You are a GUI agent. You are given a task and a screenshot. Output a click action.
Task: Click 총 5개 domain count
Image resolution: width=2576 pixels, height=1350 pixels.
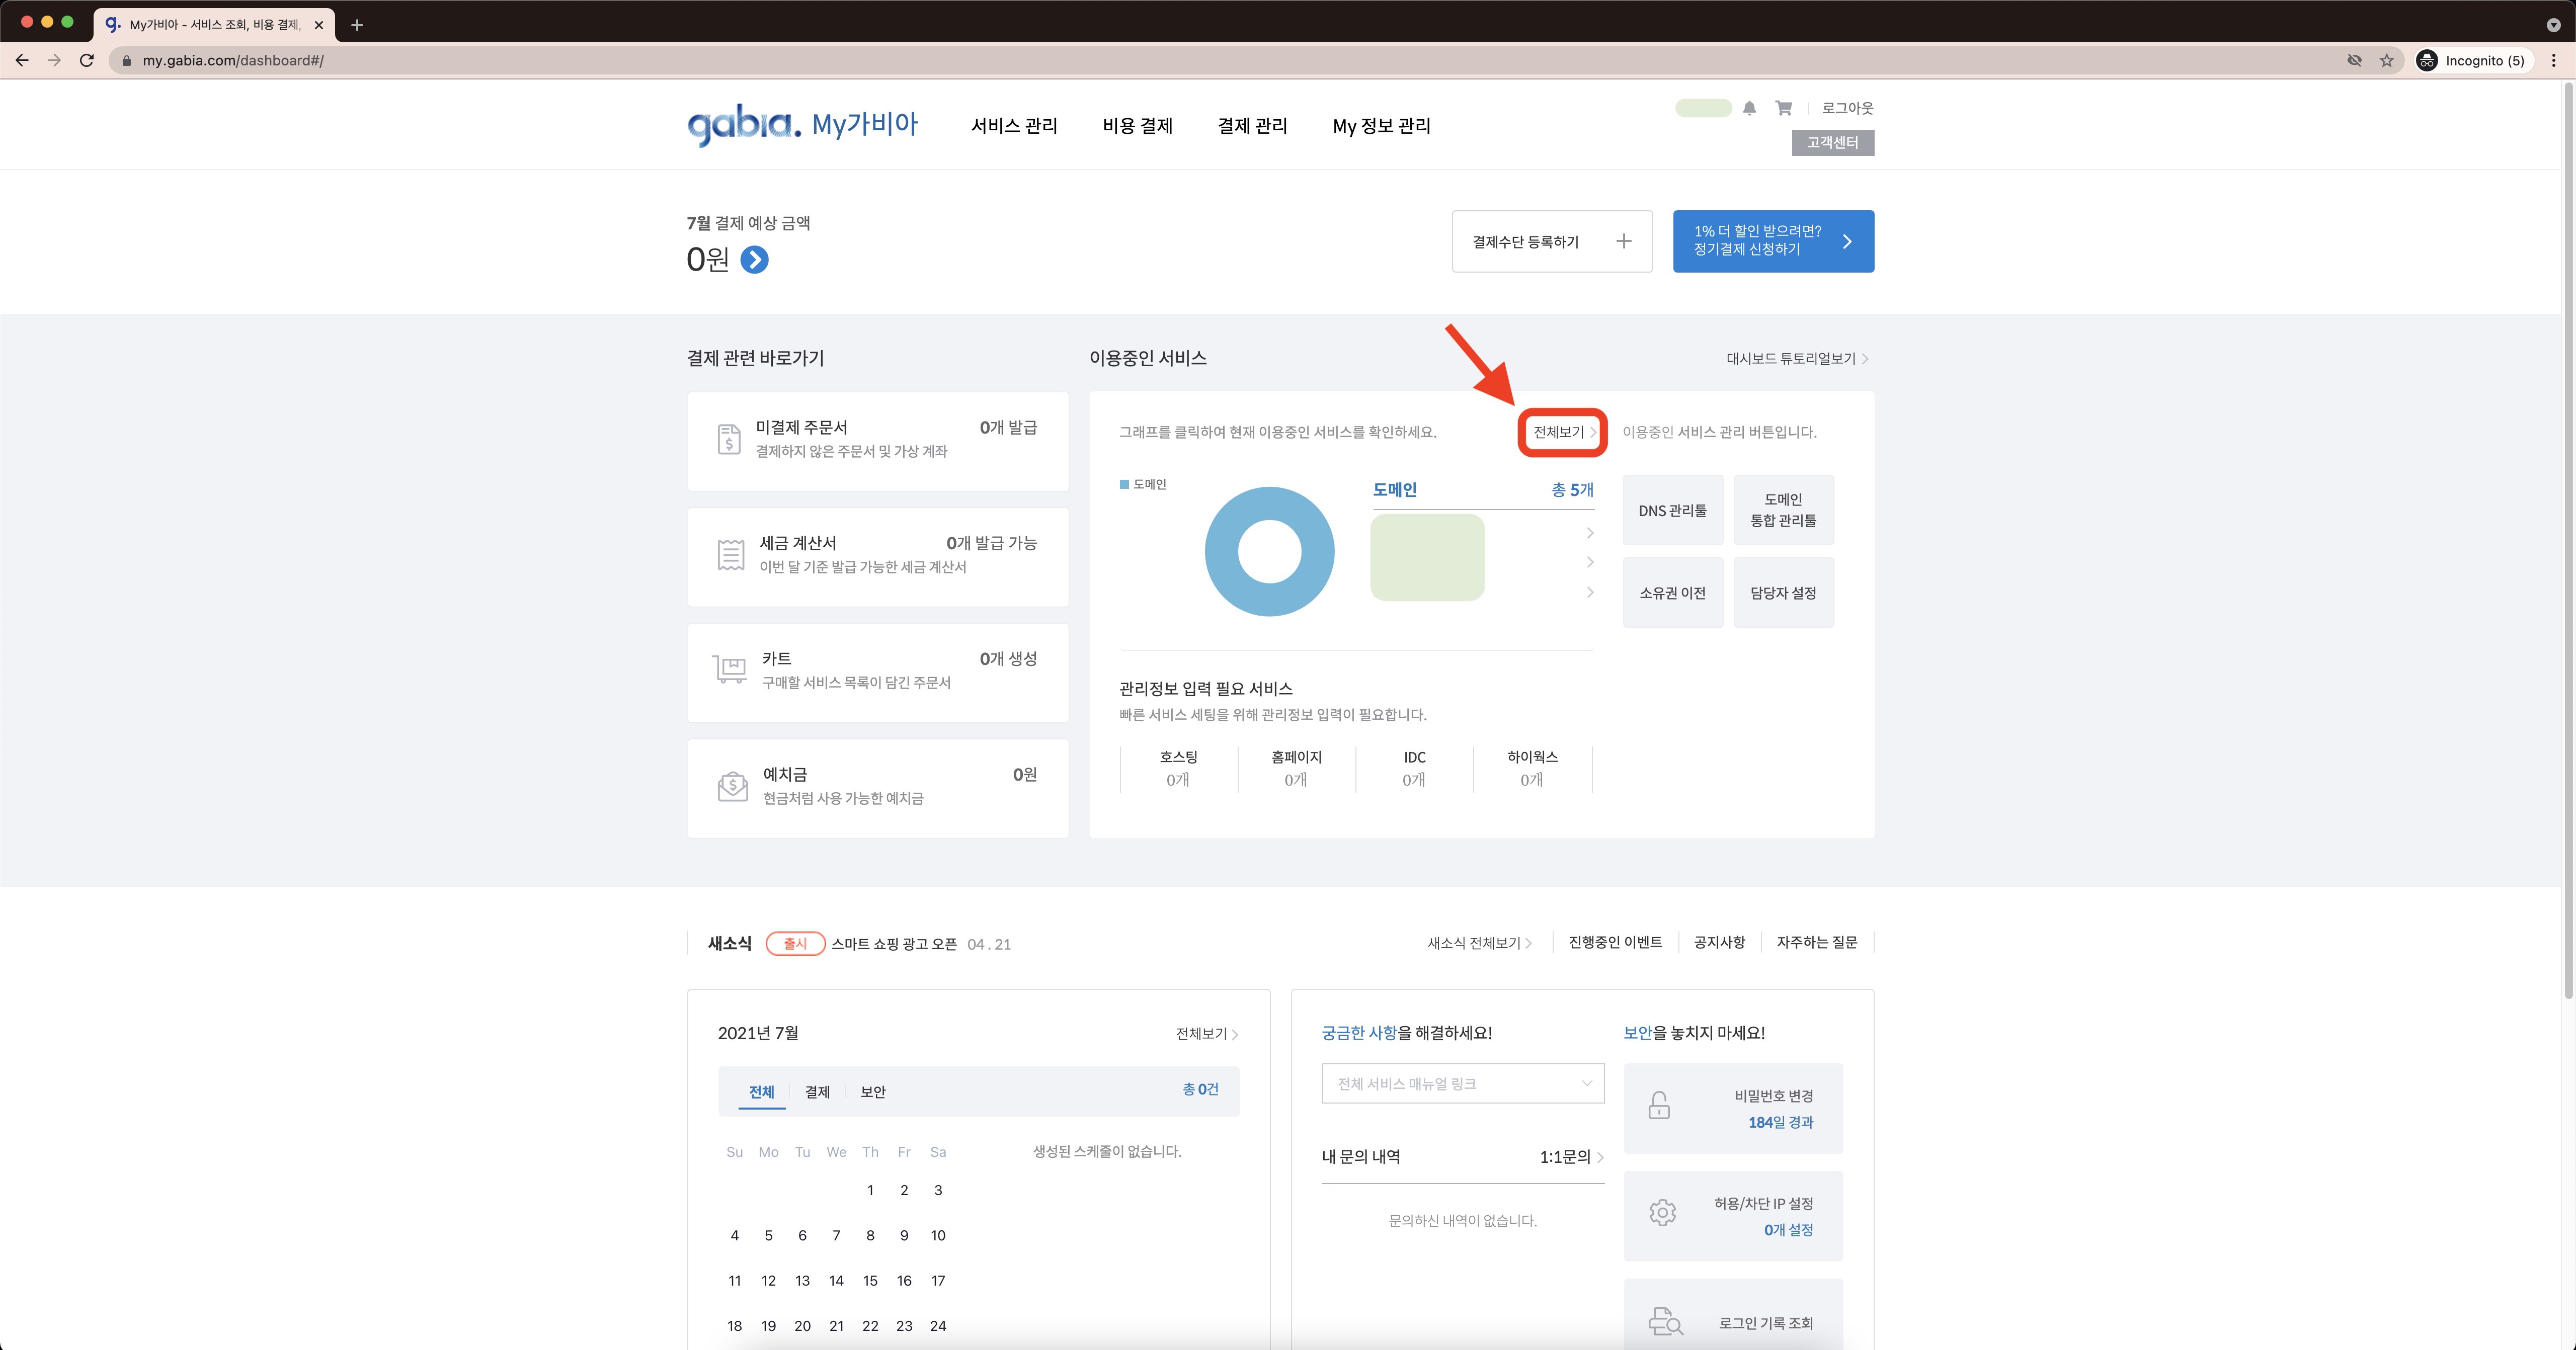(1572, 490)
